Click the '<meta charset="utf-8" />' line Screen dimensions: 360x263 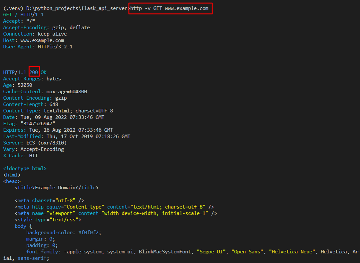pyautogui.click(x=49, y=201)
